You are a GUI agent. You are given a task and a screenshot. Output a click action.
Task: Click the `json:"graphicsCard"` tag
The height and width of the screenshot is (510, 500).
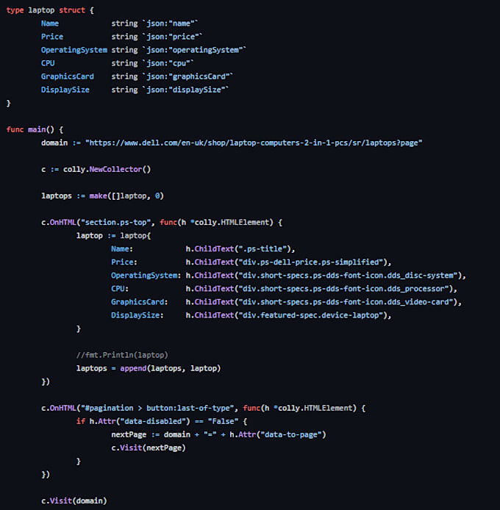187,76
